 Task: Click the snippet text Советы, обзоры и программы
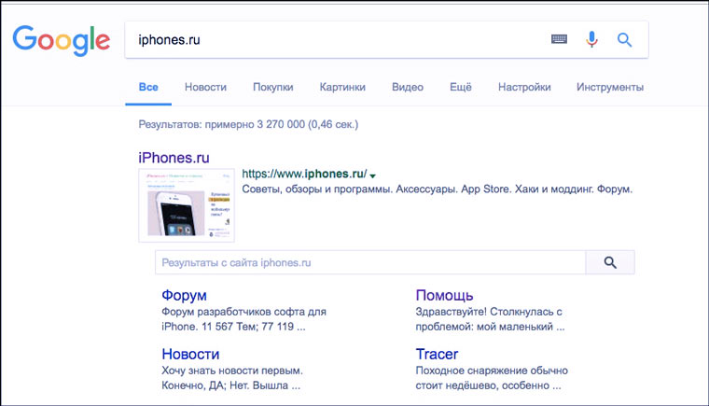pyautogui.click(x=317, y=189)
